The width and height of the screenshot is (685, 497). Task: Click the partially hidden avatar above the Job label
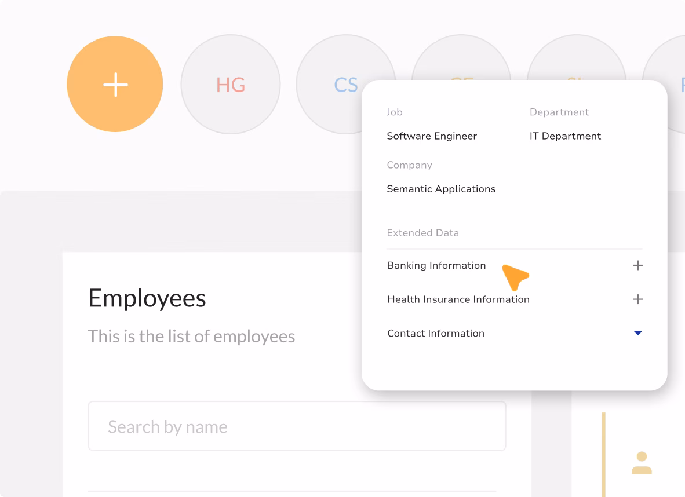click(461, 58)
